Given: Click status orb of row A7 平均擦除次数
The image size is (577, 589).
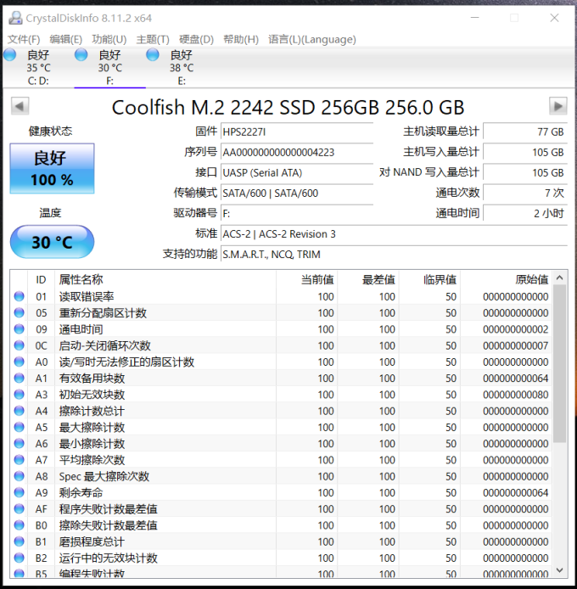Looking at the screenshot, I should coord(20,460).
